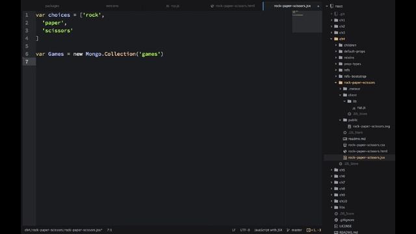Collapse the ch4 folder arrow
416x234 pixels.
[331, 39]
